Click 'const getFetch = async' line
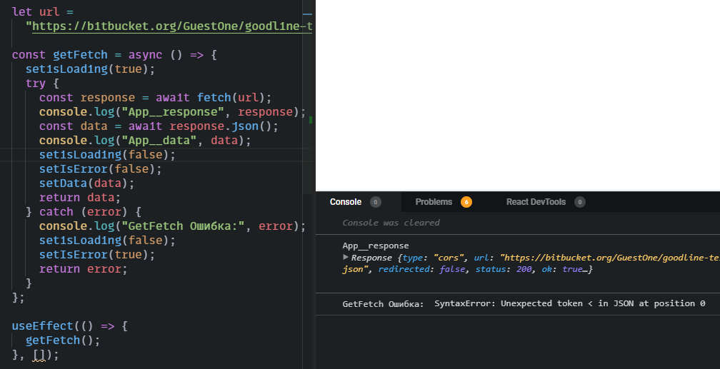The width and height of the screenshot is (720, 369). pyautogui.click(x=114, y=55)
